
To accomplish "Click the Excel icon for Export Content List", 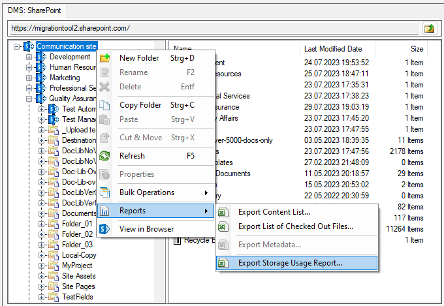I will point(223,212).
